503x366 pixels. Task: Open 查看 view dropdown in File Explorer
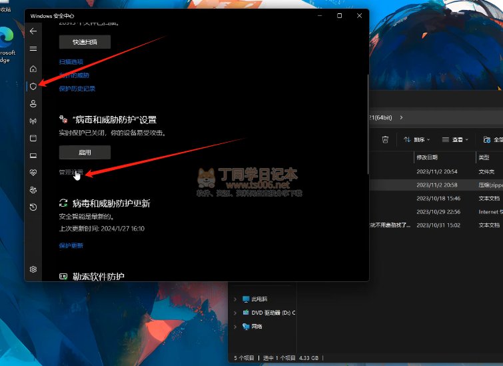click(x=455, y=139)
